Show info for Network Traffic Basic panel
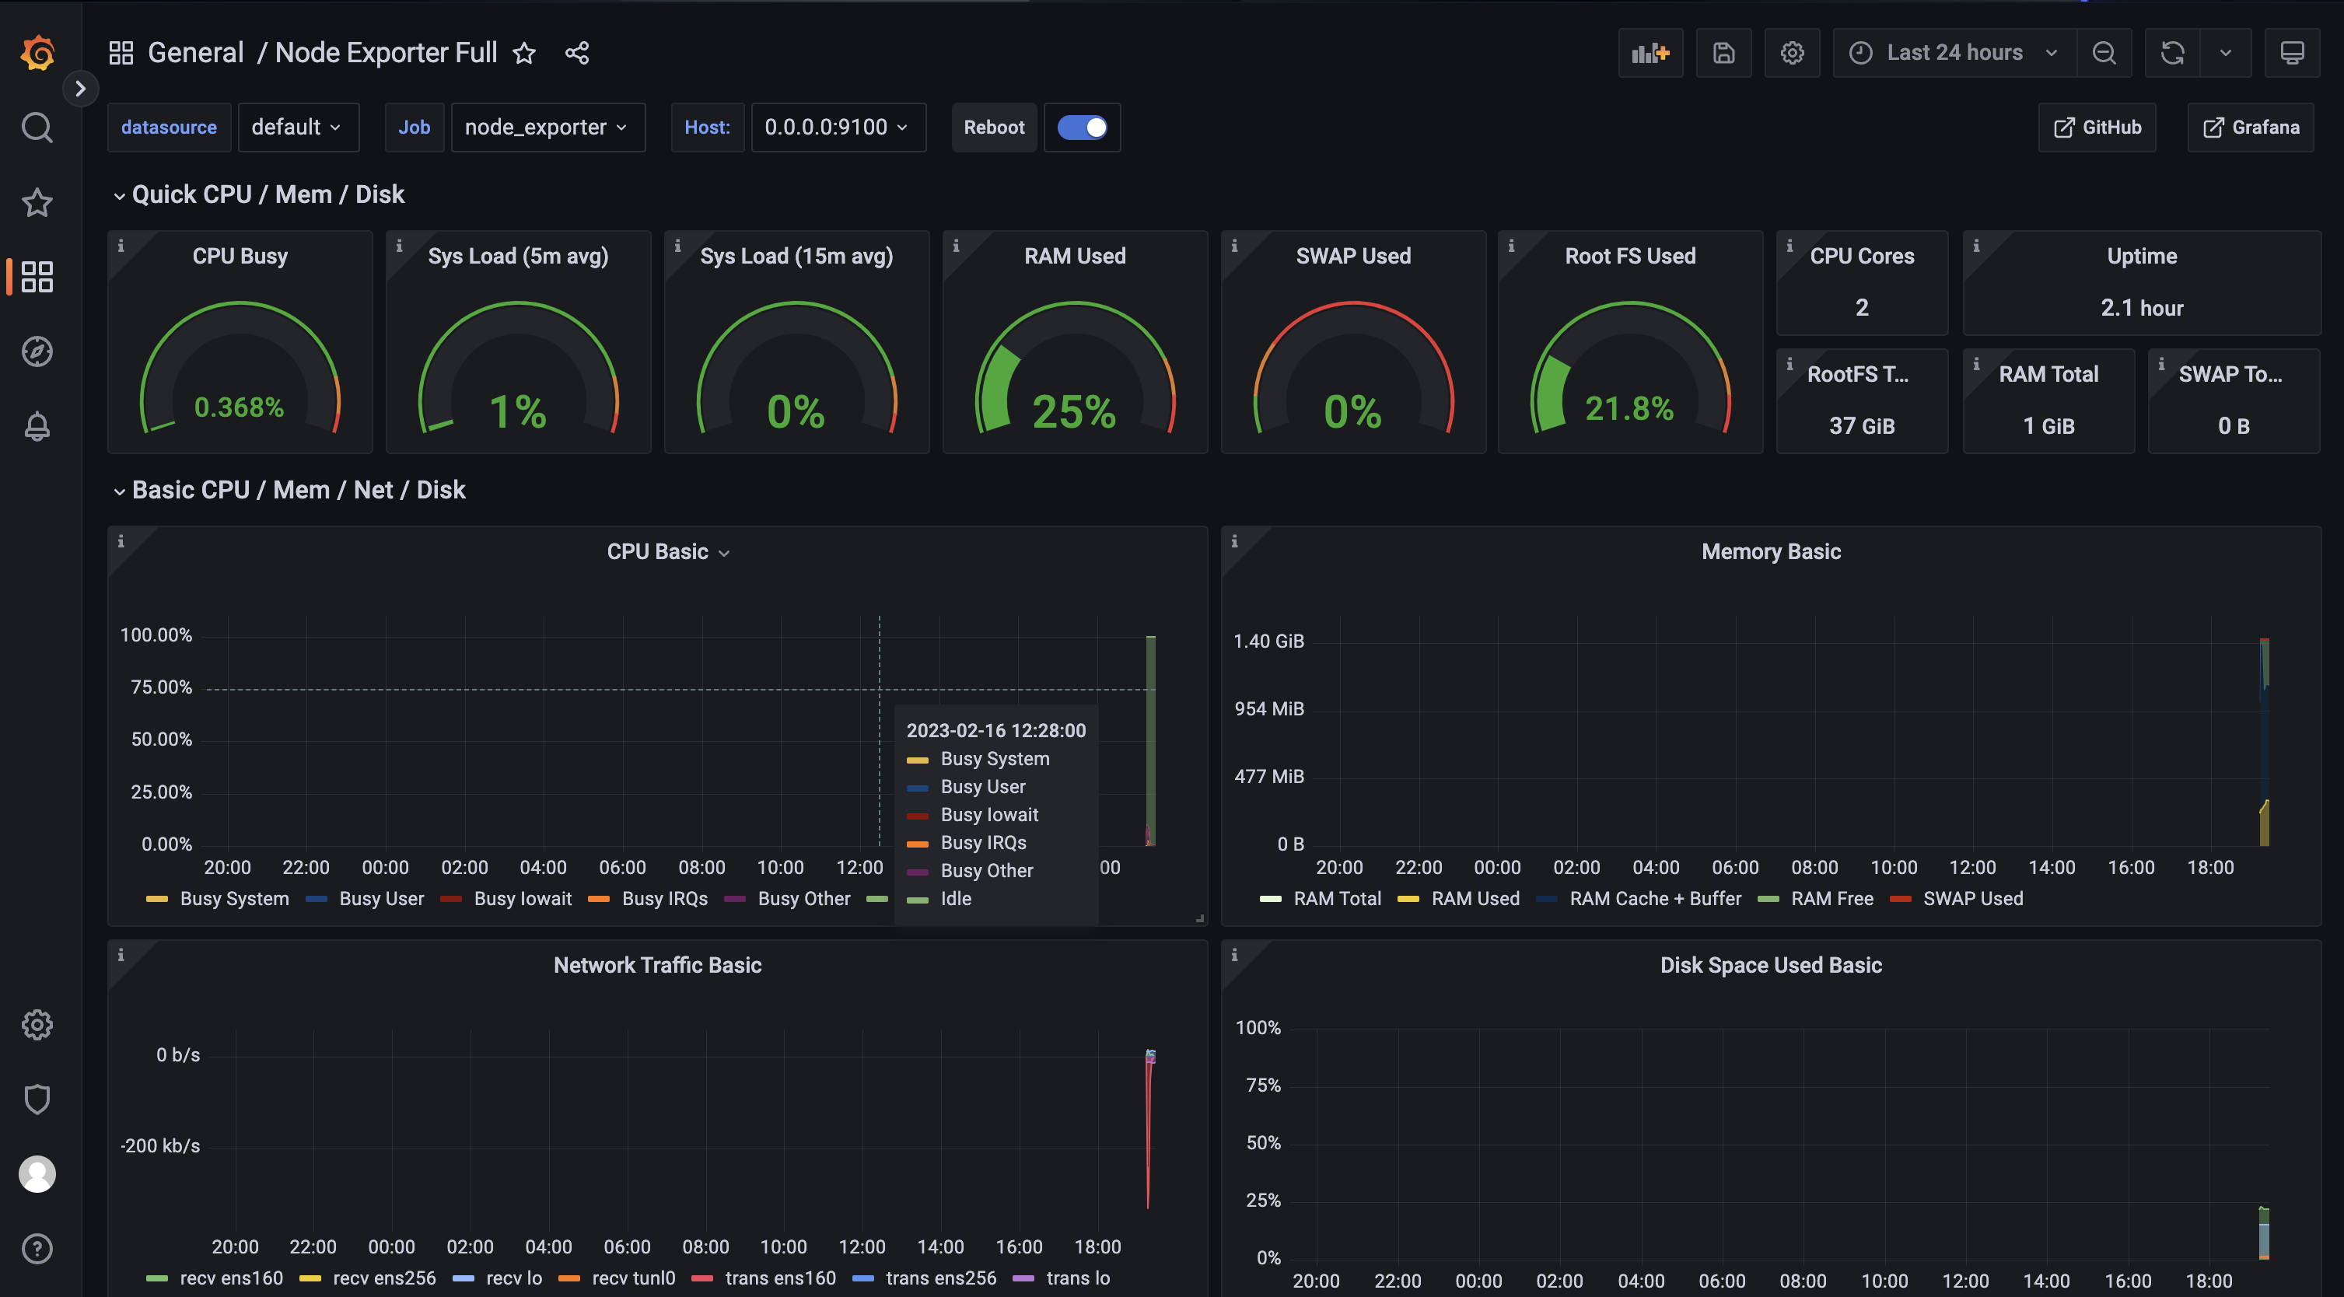This screenshot has height=1297, width=2344. [120, 955]
